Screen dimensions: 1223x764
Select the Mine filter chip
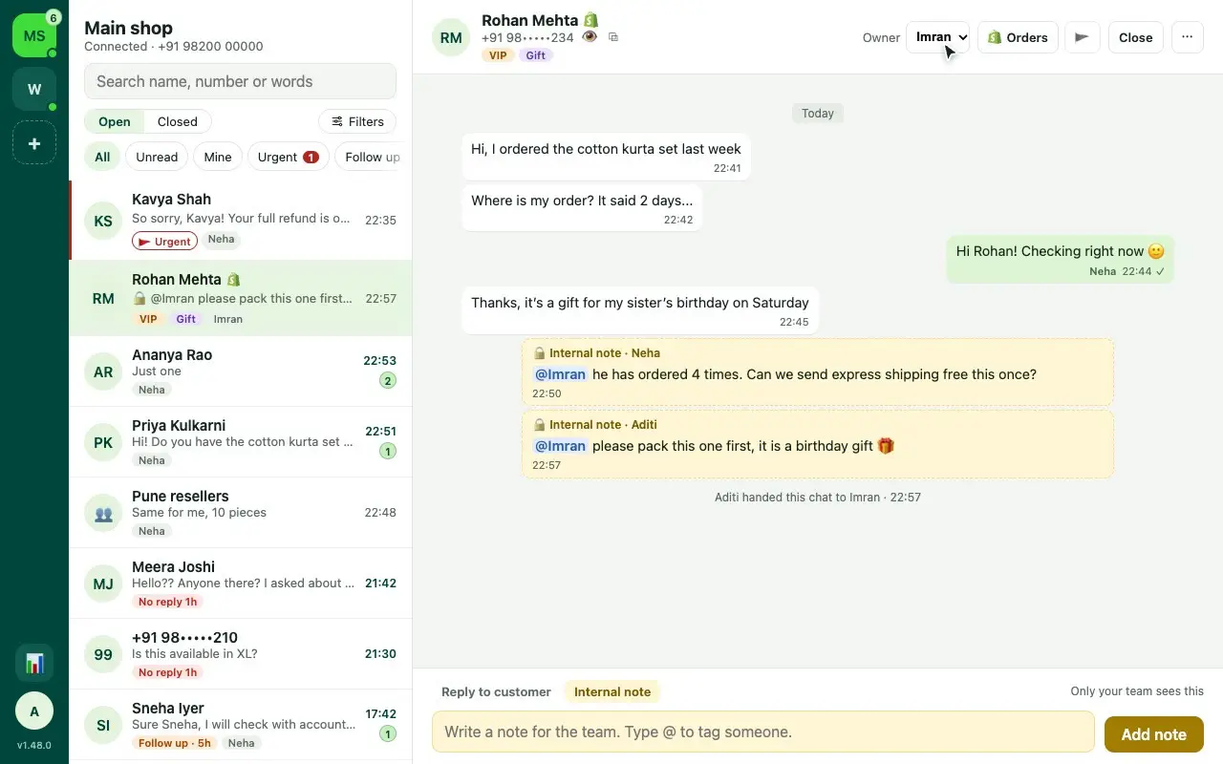pos(218,157)
